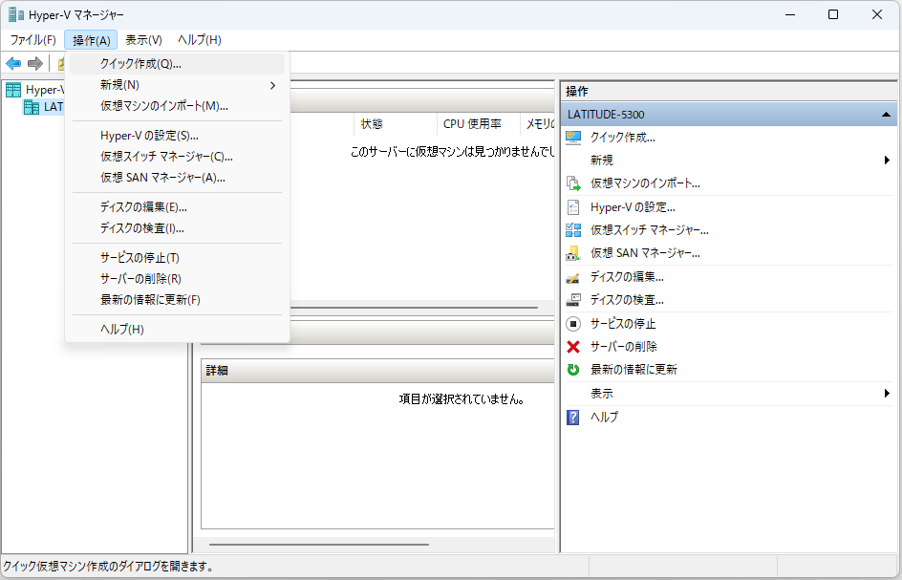Click the サービスの停止 link in the actions pane

[623, 324]
